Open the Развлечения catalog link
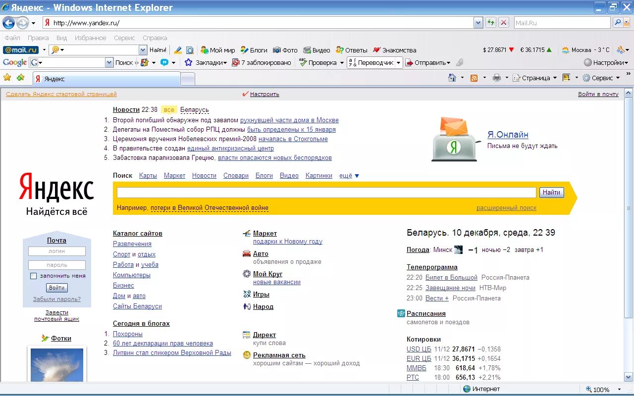Image resolution: width=634 pixels, height=396 pixels. [x=132, y=244]
